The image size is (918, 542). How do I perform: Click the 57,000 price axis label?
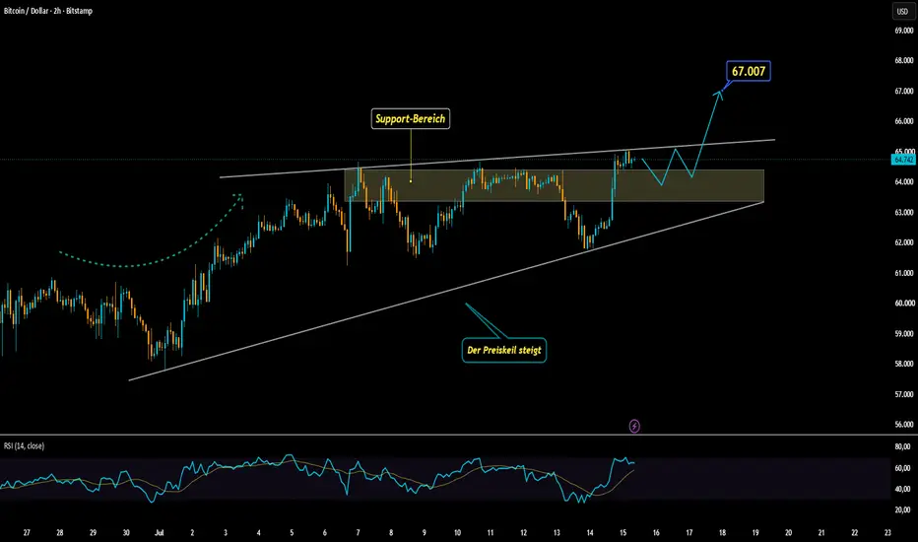pos(904,394)
